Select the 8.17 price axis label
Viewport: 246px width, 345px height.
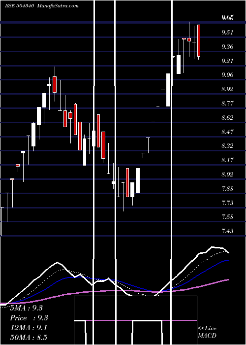coord(227,160)
